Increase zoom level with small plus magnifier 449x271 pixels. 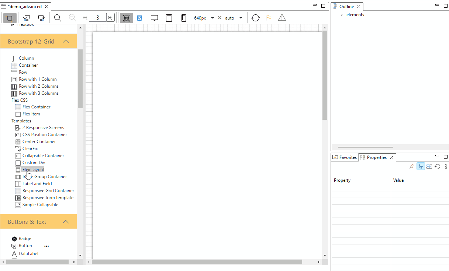(x=110, y=18)
